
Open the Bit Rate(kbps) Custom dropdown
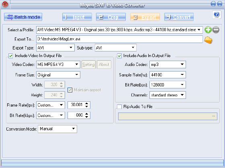51,115
